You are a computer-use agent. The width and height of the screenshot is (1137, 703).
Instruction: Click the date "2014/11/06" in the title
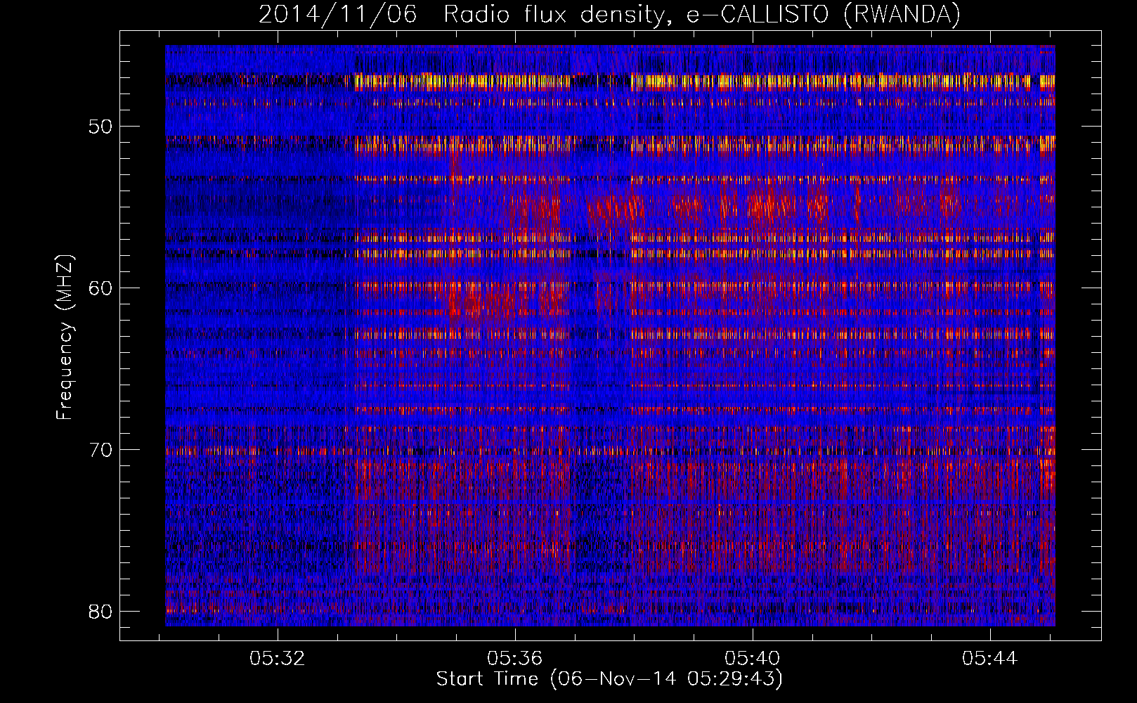tap(338, 14)
